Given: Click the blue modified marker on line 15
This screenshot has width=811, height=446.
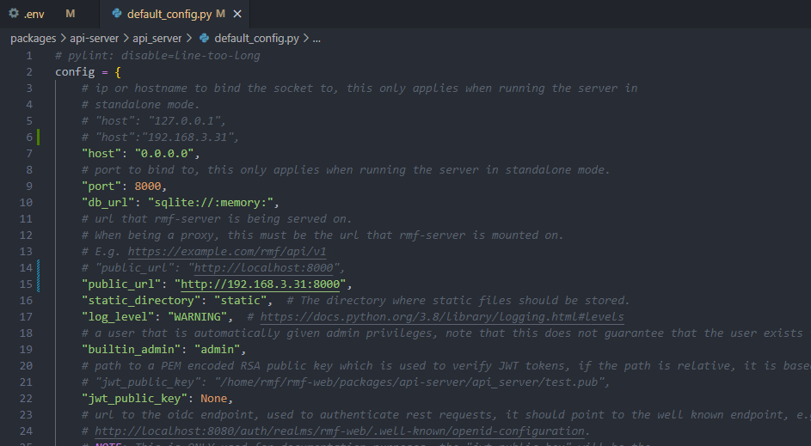Looking at the screenshot, I should (x=39, y=284).
